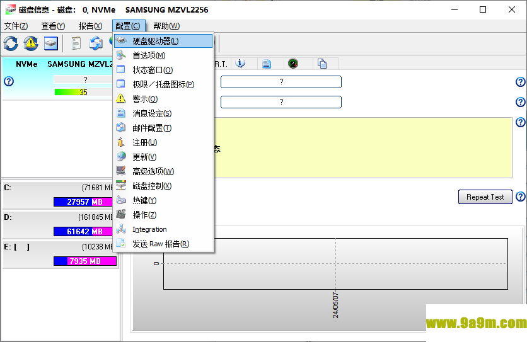Minimize the 磁盘信息 window
This screenshot has height=342, width=527.
pyautogui.click(x=455, y=9)
